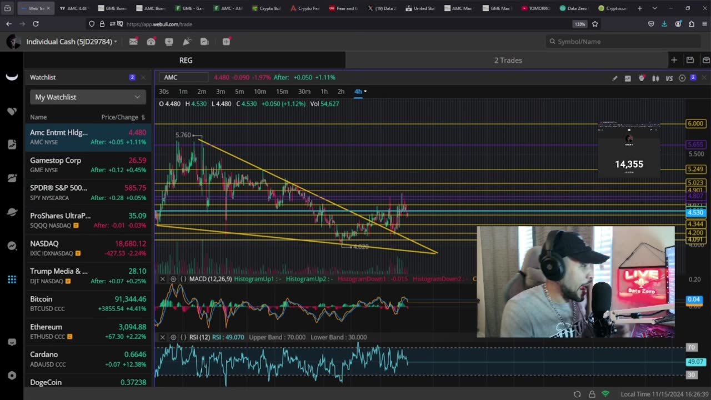Toggle MACD indicator visibility eye
Screen dimensions: 711x400
pos(173,279)
